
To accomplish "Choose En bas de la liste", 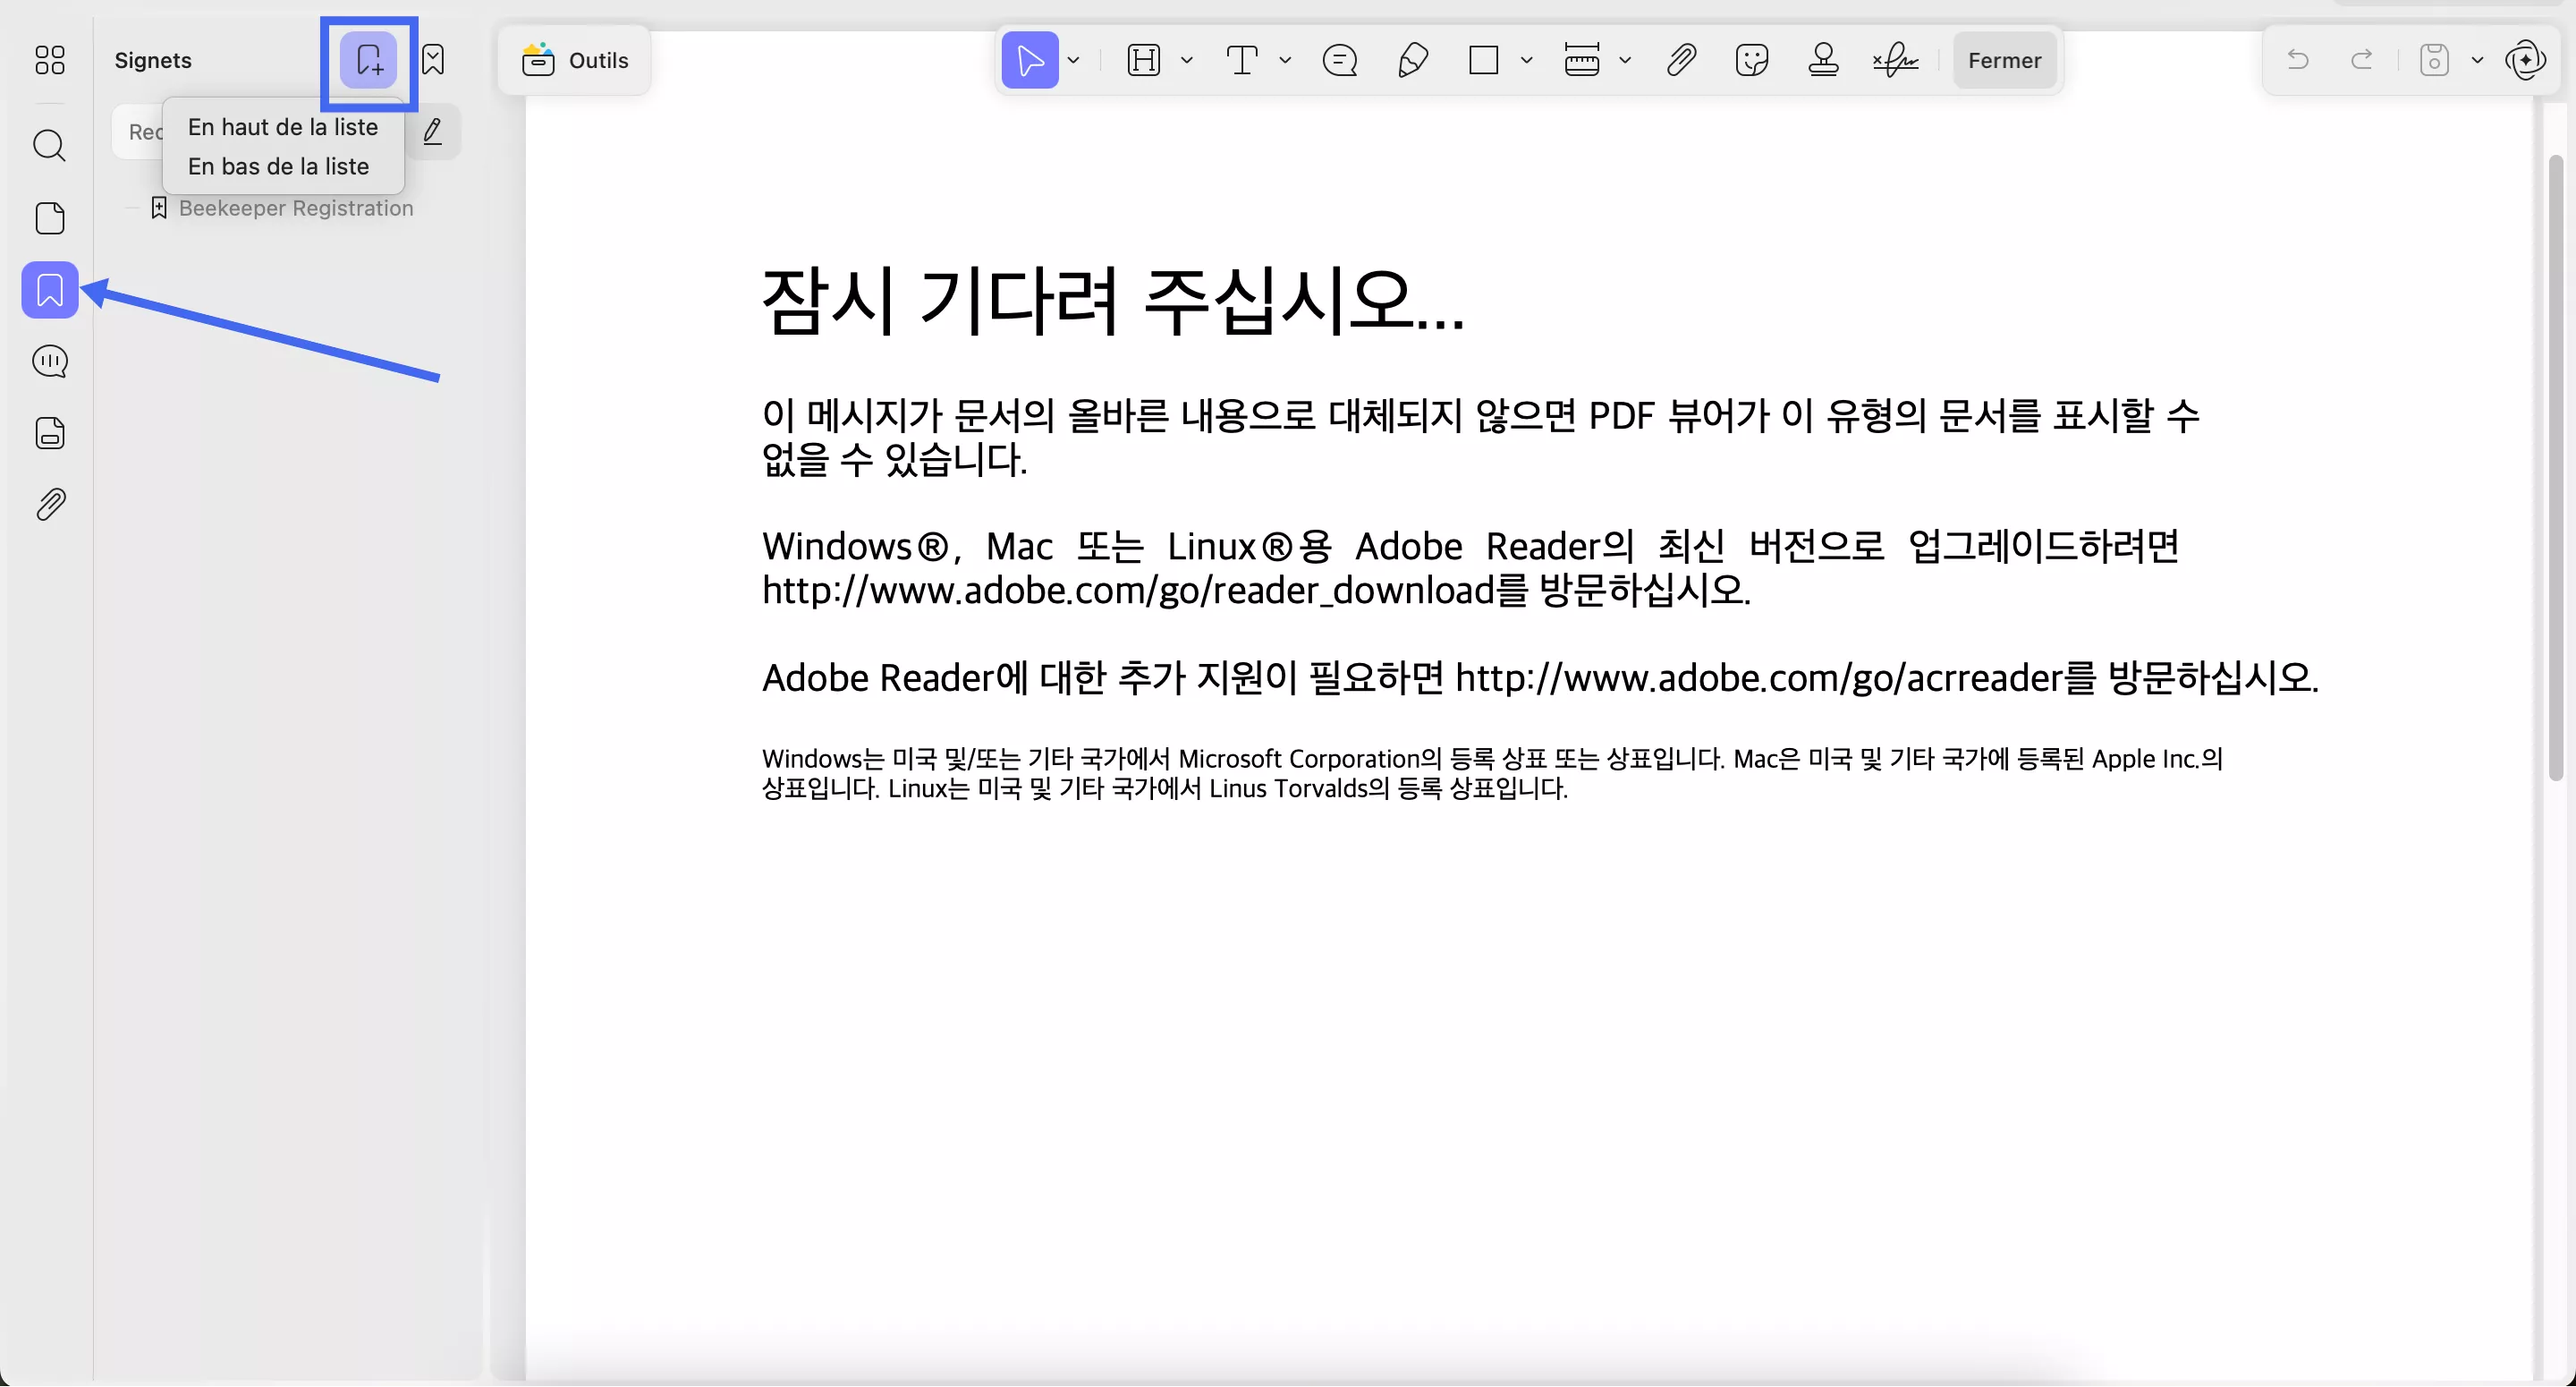I will coord(278,166).
